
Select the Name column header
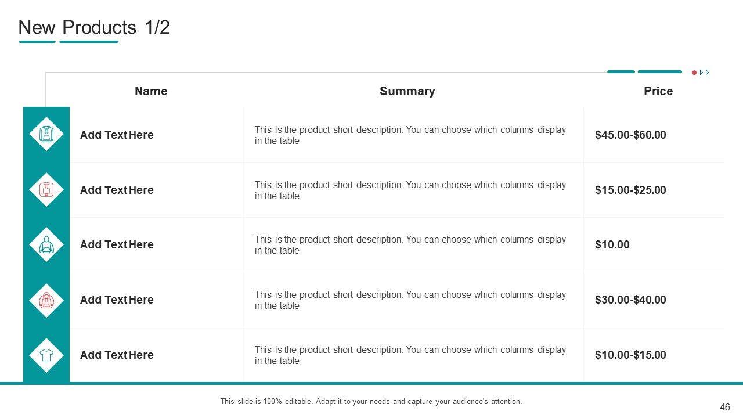tap(151, 91)
